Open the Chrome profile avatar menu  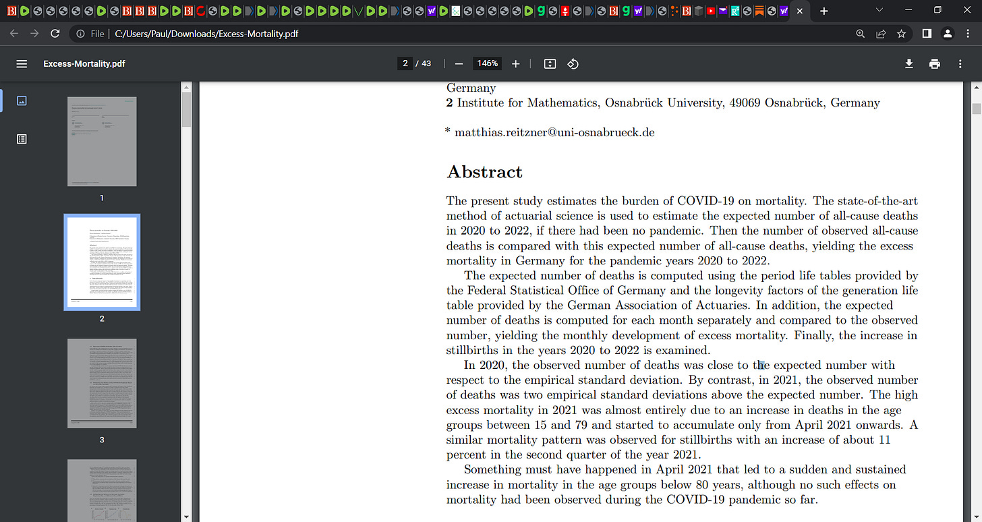point(948,33)
